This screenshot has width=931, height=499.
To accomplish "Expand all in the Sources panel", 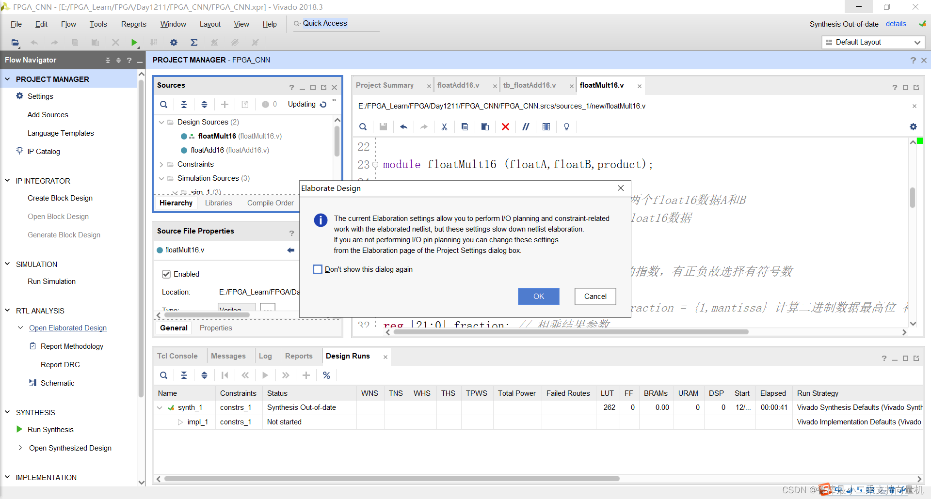I will pos(205,104).
